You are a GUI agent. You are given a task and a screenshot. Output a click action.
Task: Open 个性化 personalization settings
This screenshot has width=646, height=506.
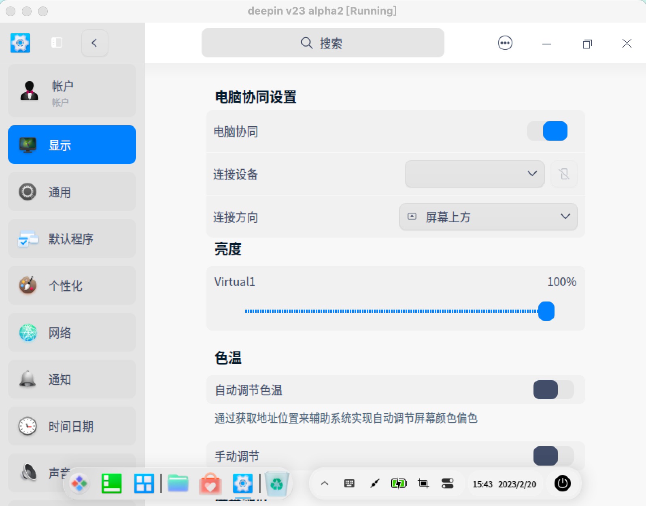click(72, 285)
